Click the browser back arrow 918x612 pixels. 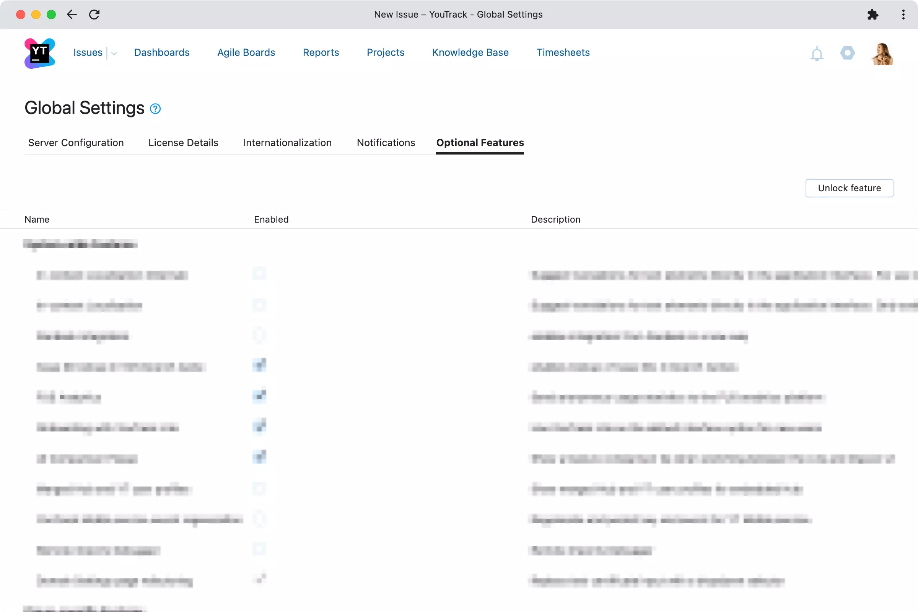click(72, 15)
